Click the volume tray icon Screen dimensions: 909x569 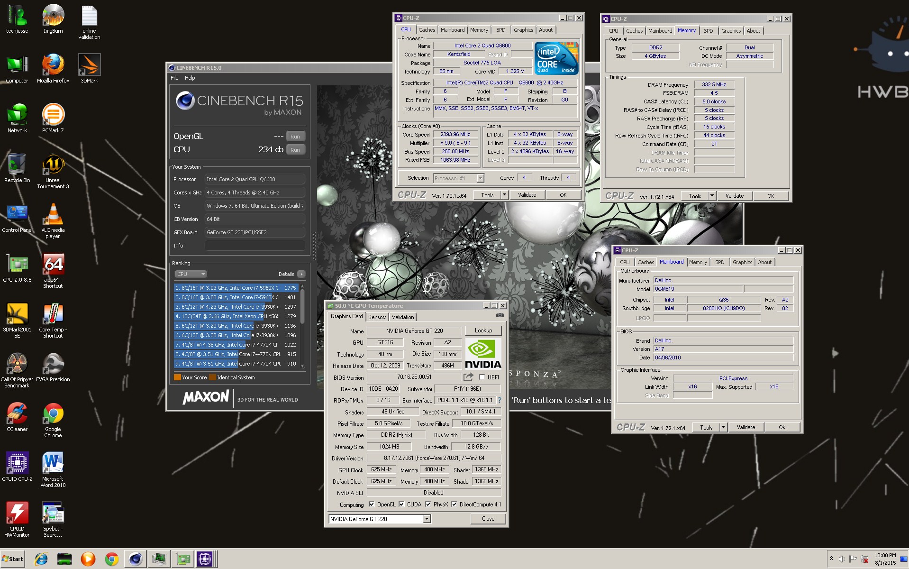point(842,559)
